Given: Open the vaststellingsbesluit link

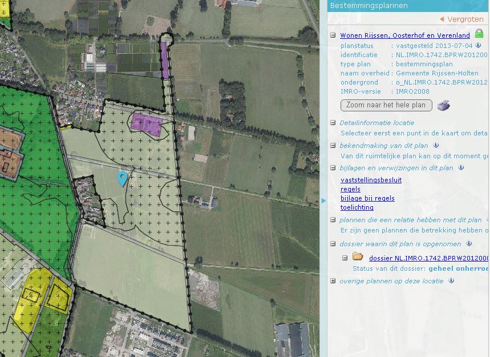Looking at the screenshot, I should coord(371,180).
